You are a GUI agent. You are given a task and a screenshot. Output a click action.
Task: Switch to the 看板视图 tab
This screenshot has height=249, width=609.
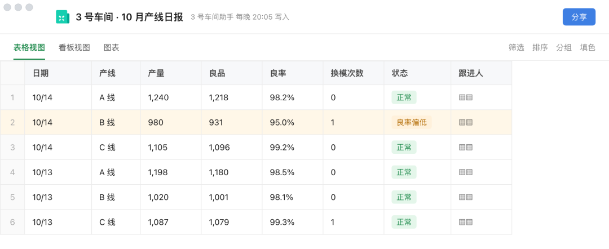point(74,48)
